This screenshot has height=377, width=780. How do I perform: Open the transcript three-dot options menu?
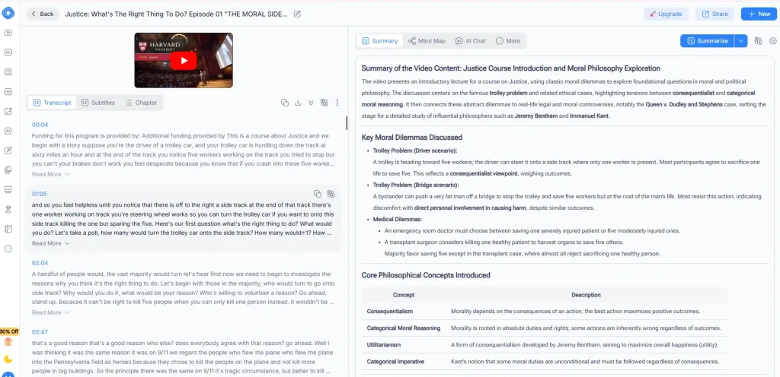(337, 103)
